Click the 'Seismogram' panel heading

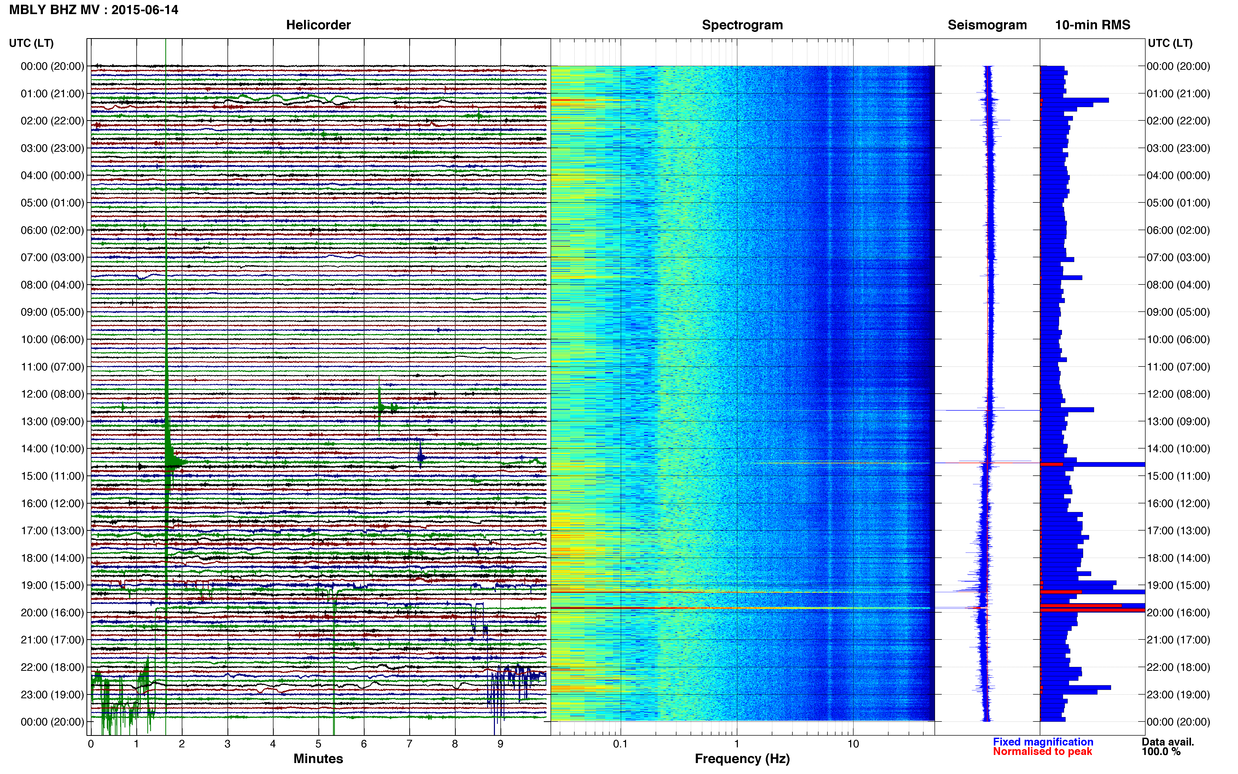987,25
